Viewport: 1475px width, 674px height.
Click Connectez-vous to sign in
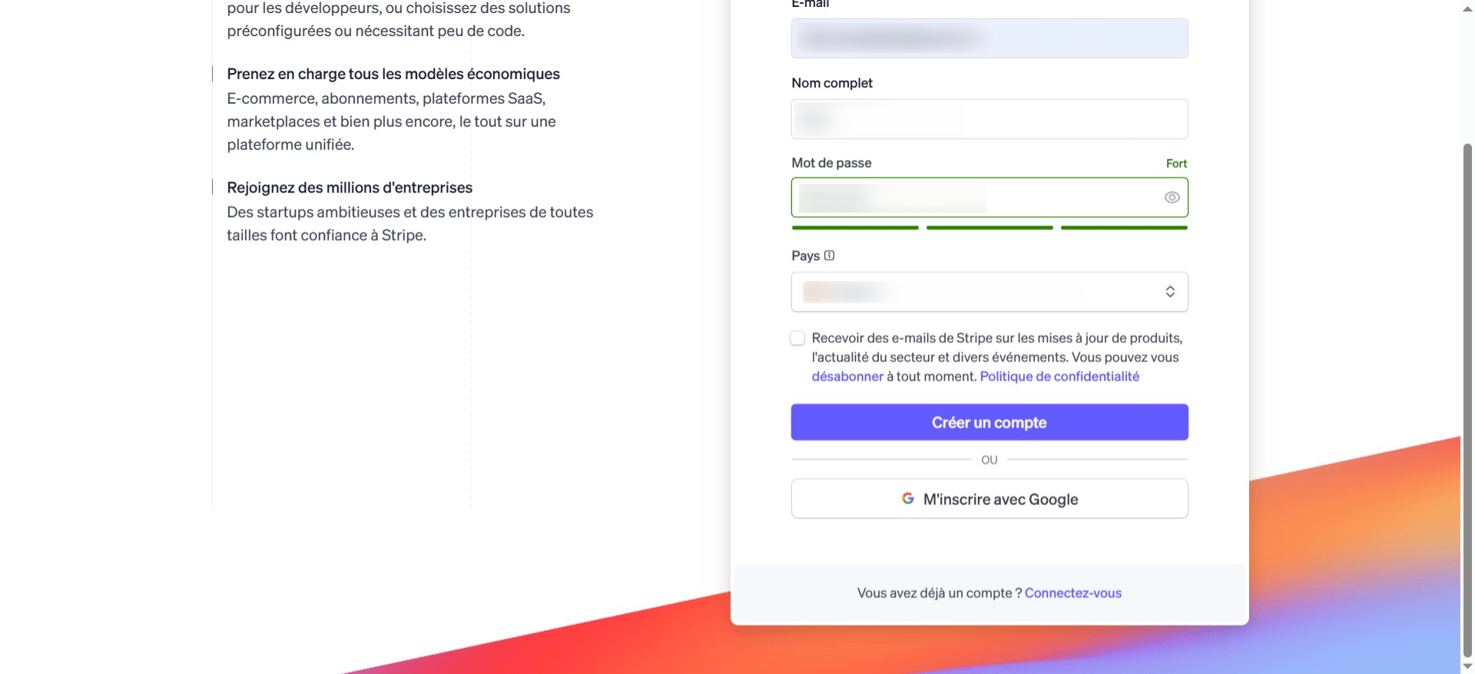tap(1072, 593)
